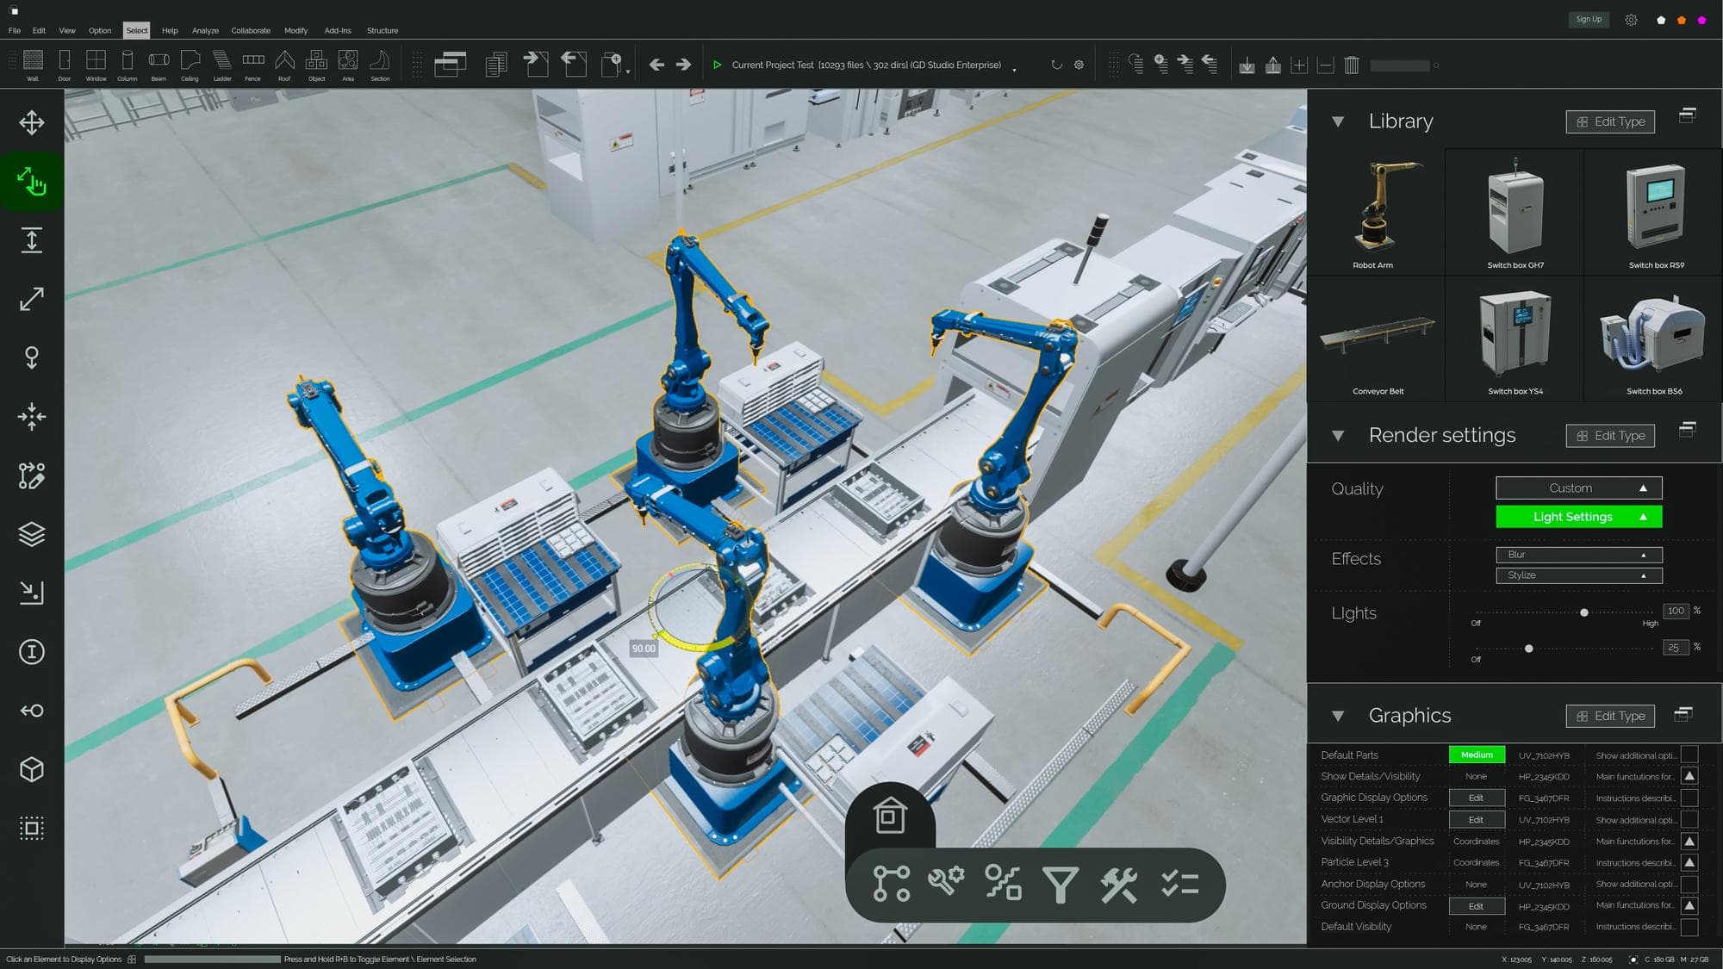Click Edit in Vector Level 1 row
The width and height of the screenshot is (1723, 969).
[1477, 819]
